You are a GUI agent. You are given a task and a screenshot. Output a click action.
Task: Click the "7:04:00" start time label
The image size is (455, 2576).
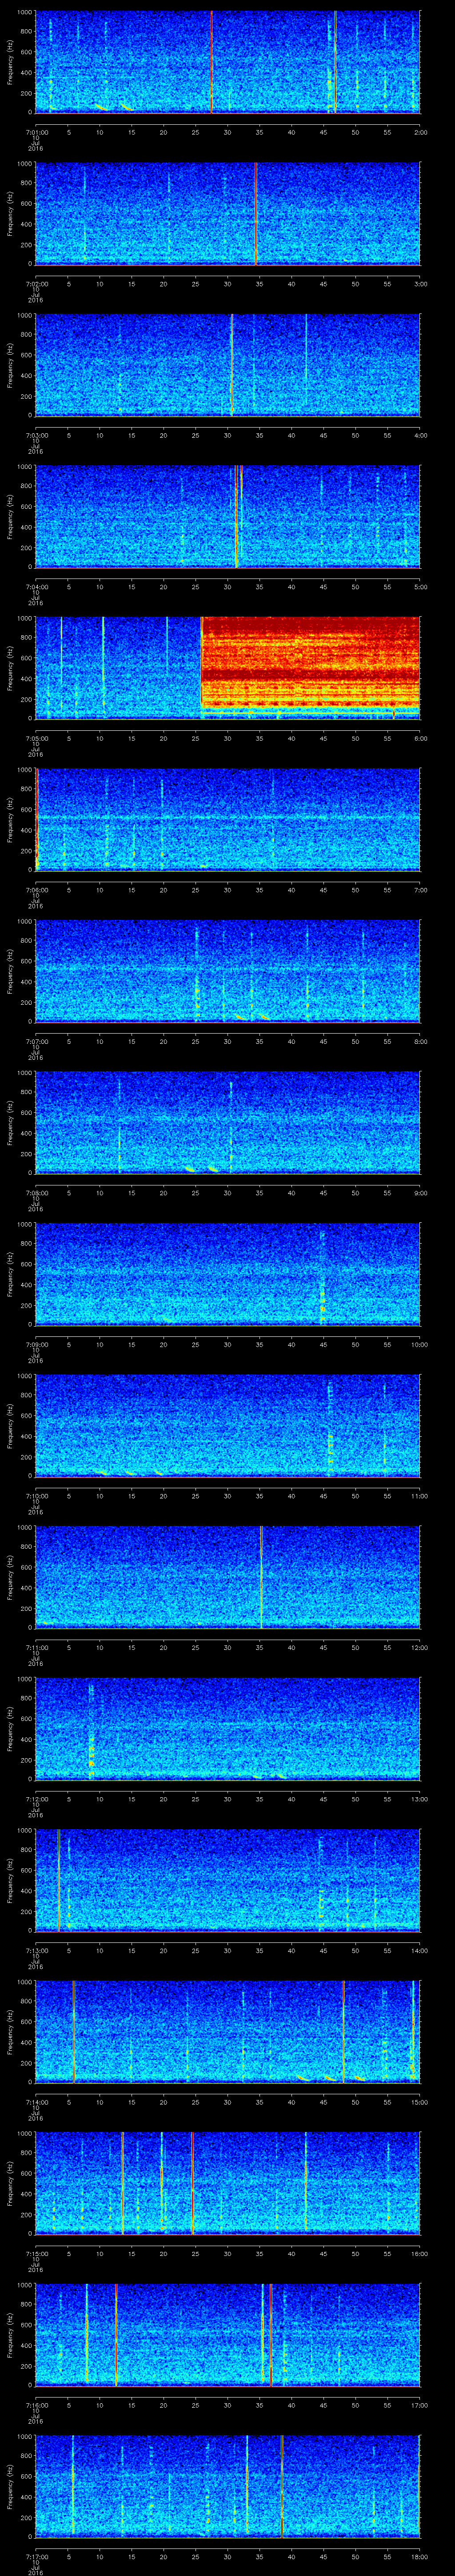tap(36, 587)
